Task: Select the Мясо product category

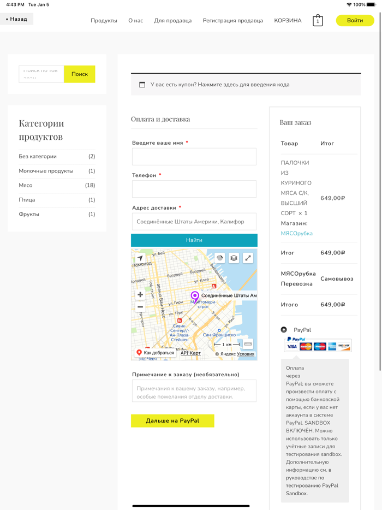Action: (x=26, y=186)
